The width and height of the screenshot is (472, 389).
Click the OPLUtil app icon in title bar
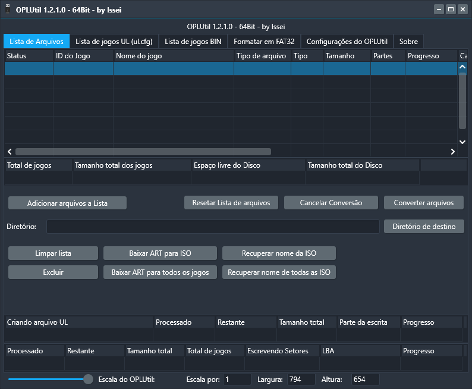pos(8,10)
